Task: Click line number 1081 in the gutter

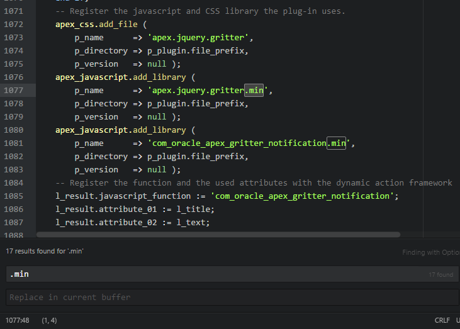Action: click(13, 143)
